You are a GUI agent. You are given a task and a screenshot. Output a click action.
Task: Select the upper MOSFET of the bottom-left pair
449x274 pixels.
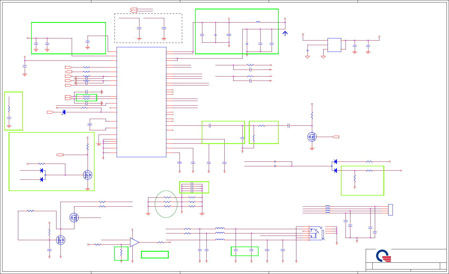pyautogui.click(x=74, y=217)
